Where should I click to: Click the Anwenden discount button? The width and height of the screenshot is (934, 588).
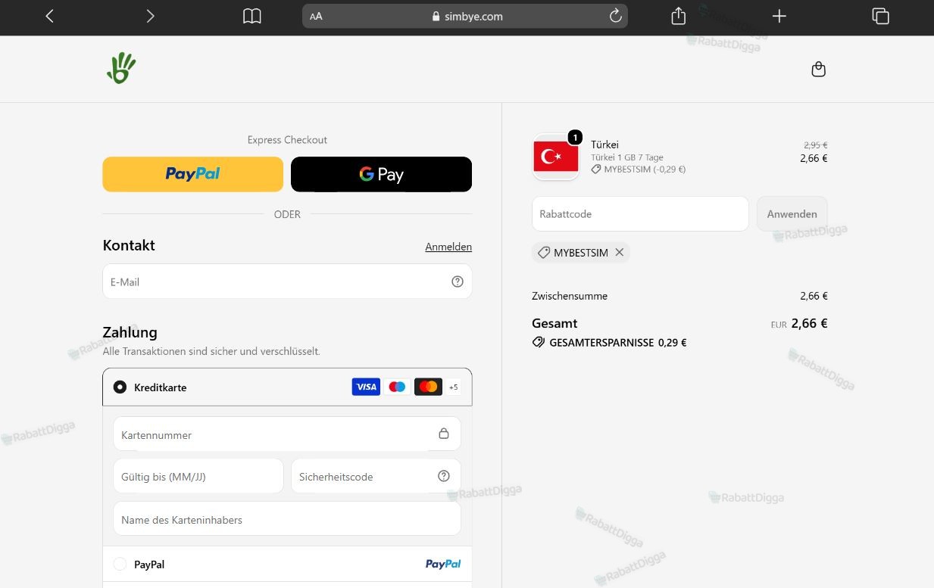click(x=792, y=214)
